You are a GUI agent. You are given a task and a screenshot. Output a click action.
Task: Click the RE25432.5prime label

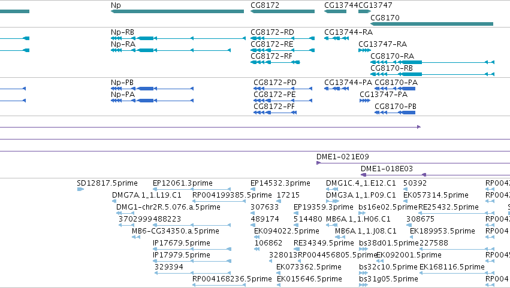click(x=448, y=207)
